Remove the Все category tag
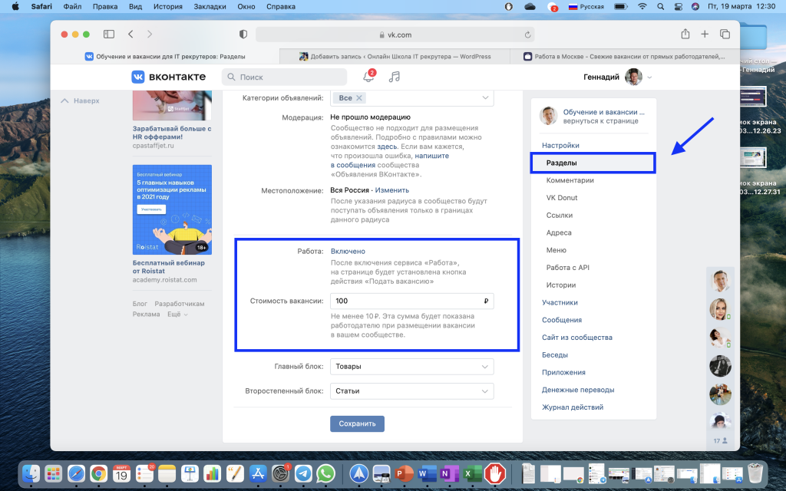Image resolution: width=786 pixels, height=491 pixels. pyautogui.click(x=360, y=98)
